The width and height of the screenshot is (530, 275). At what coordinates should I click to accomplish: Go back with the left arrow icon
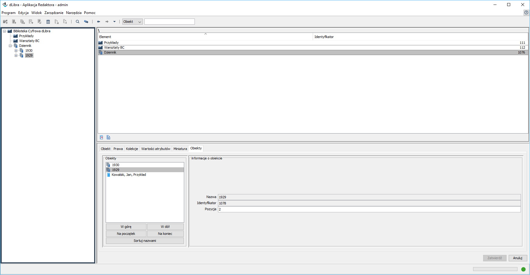99,22
